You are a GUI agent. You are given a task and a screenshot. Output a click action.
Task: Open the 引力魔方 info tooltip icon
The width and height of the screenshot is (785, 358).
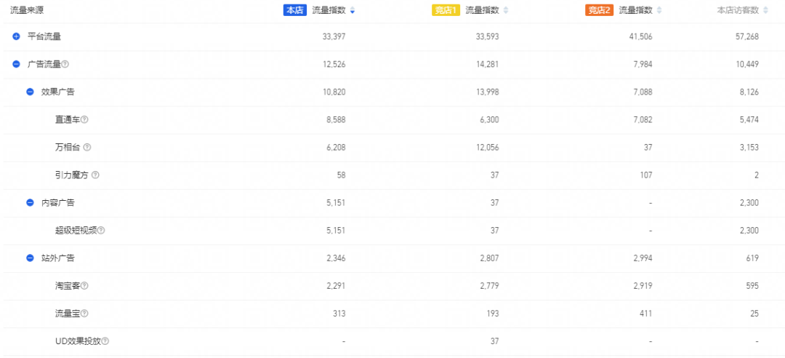(x=95, y=175)
